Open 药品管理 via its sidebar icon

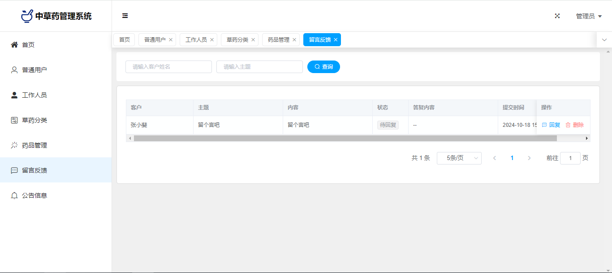[14, 145]
